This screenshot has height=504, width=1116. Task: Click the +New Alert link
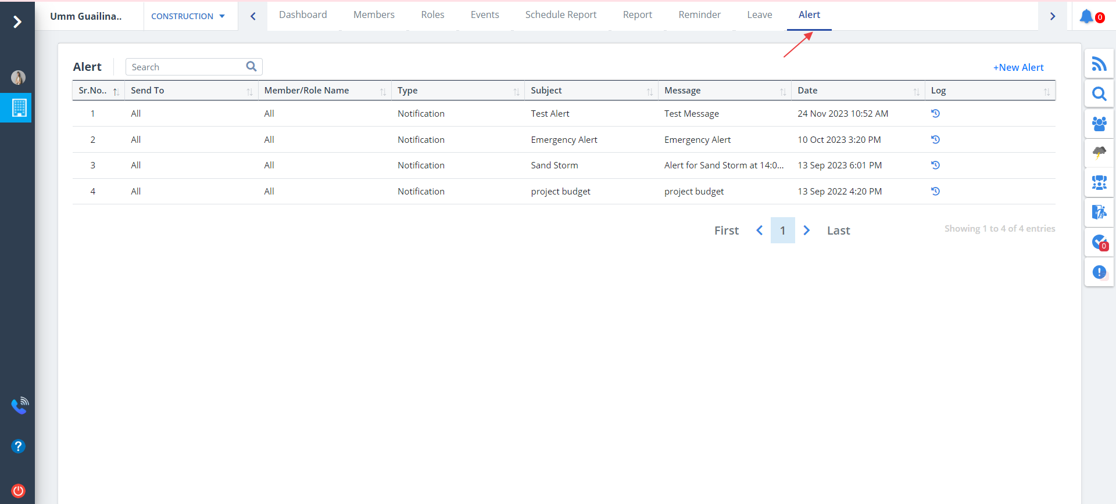[1018, 67]
